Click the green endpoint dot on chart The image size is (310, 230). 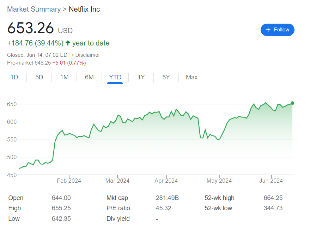(292, 103)
